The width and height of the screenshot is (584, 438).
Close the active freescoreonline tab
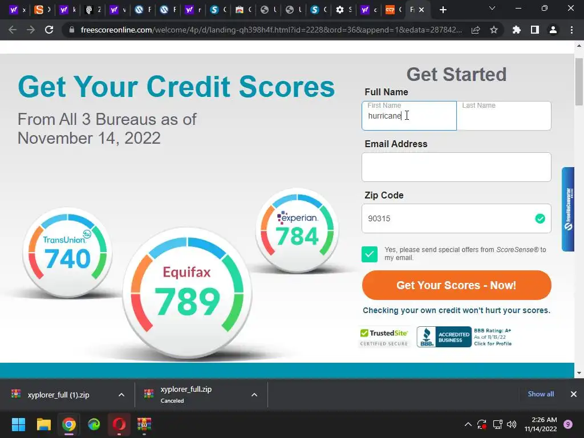(x=421, y=10)
